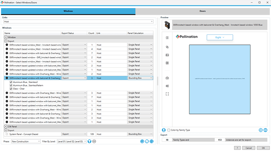Image resolution: width=271 pixels, height=151 pixels.
Task: Open the Right view dropdown in preview
Action: 220,38
